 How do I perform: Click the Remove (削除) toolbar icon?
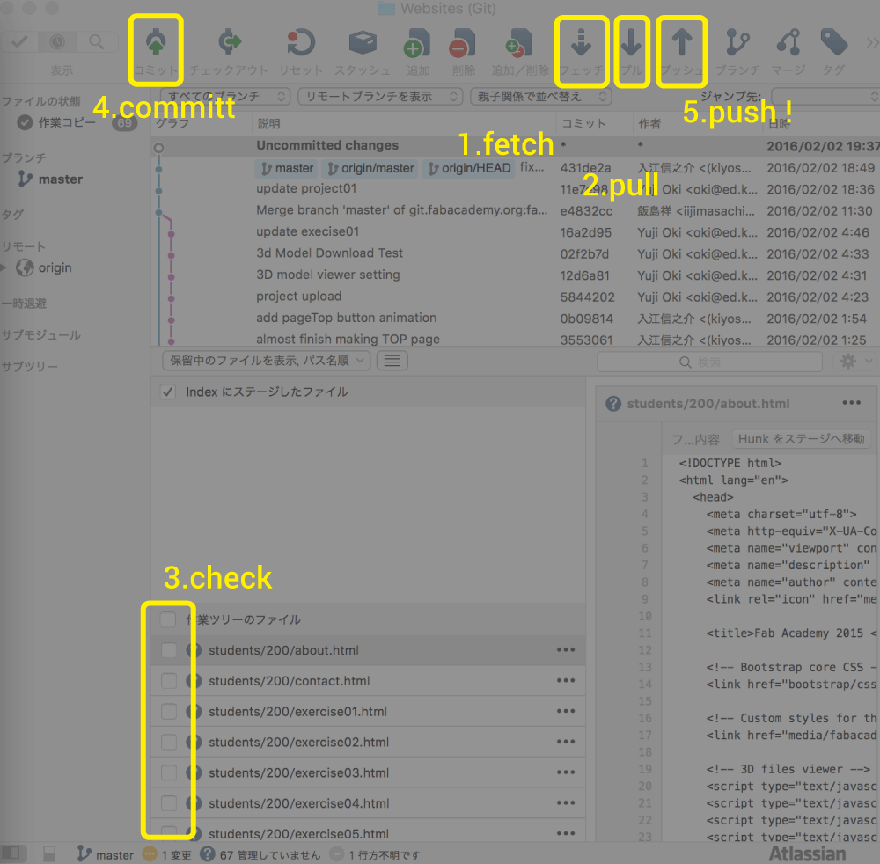[463, 43]
